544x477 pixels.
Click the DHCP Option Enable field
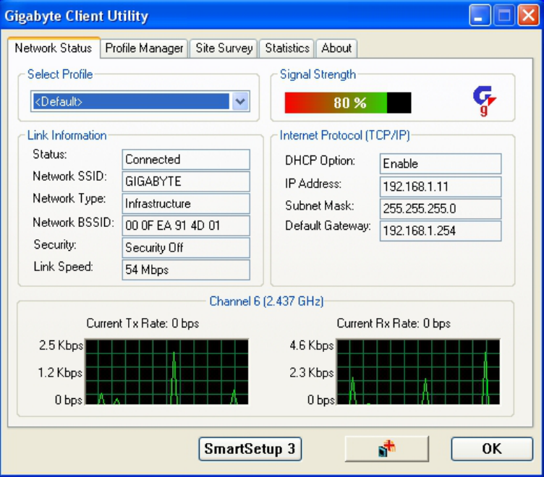[x=441, y=163]
